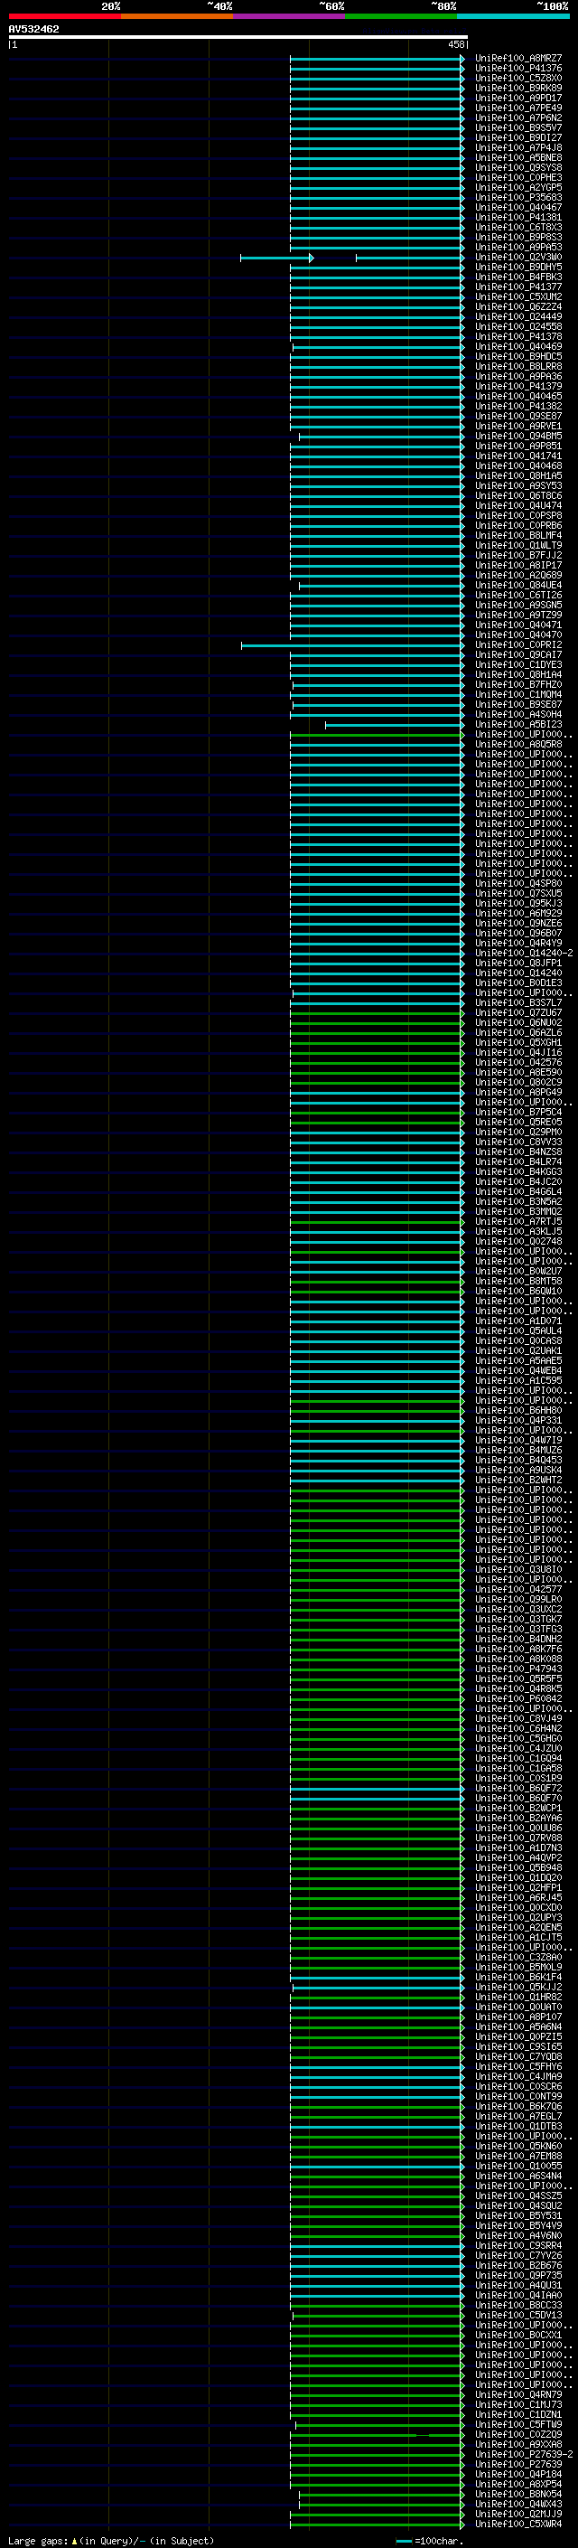This screenshot has width=578, height=2548.
Task: Choose hit UniRef100_Q95KJ3
Action: [517, 903]
